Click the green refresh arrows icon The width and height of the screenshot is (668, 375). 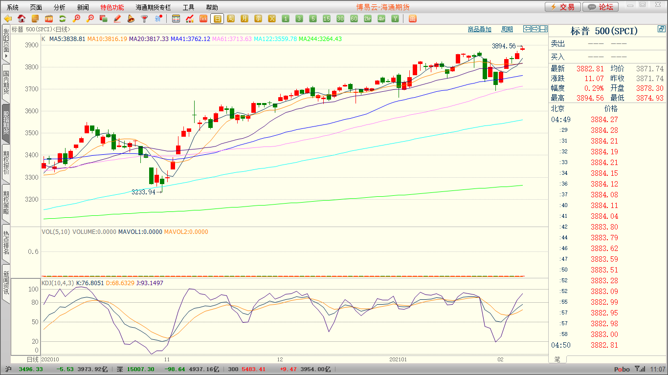(63, 19)
